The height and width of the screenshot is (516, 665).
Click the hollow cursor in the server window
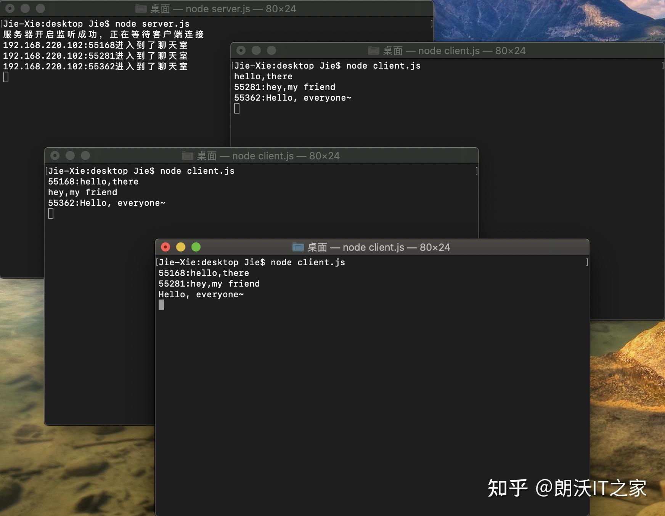[6, 77]
